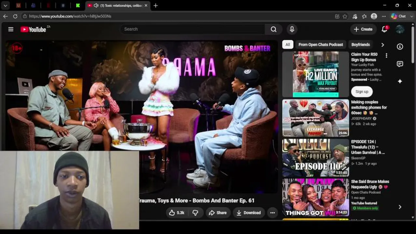Viewport: 416px width, 234px height.
Task: Click the Sign up ad button
Action: click(362, 92)
